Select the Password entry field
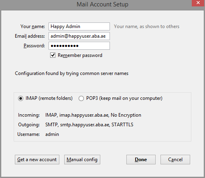 click(x=79, y=46)
